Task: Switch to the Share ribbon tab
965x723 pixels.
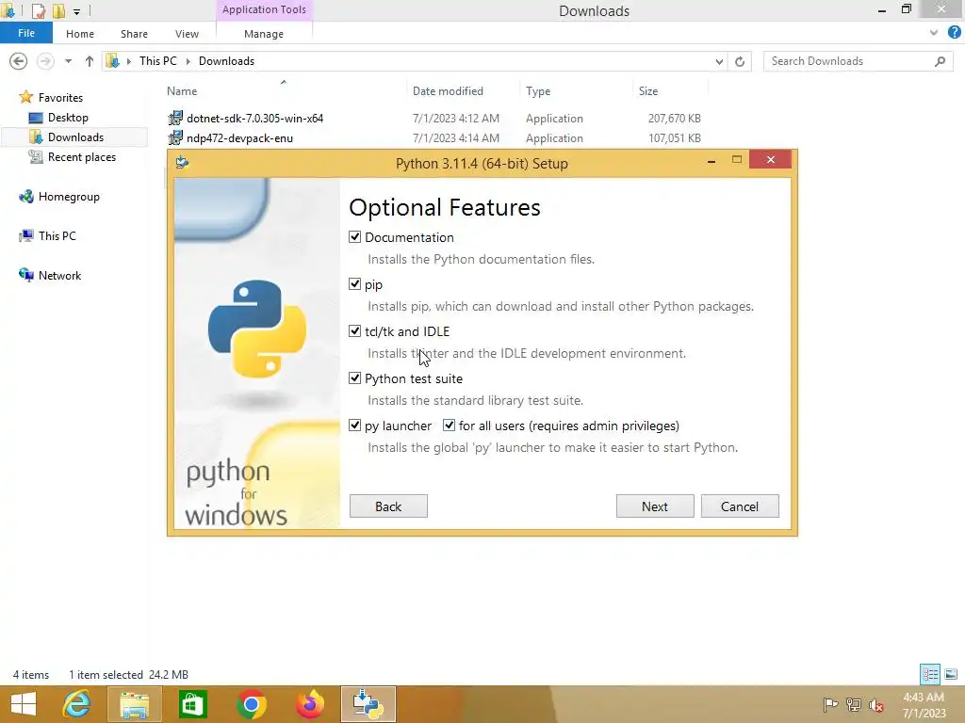Action: pyautogui.click(x=134, y=34)
